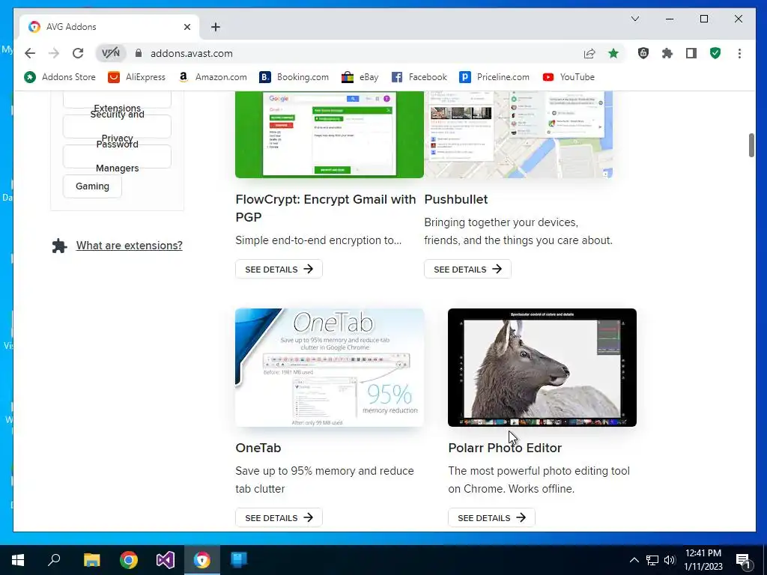
Task: Click the green AVG shield check icon
Action: [715, 53]
